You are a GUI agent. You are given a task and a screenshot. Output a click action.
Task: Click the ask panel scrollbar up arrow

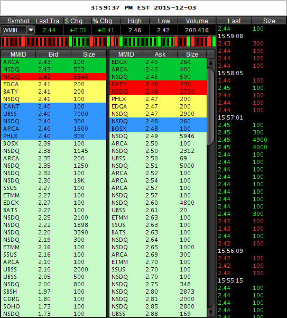click(x=211, y=62)
